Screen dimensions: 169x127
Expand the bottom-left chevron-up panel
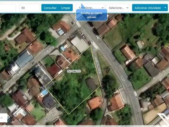point(2,118)
